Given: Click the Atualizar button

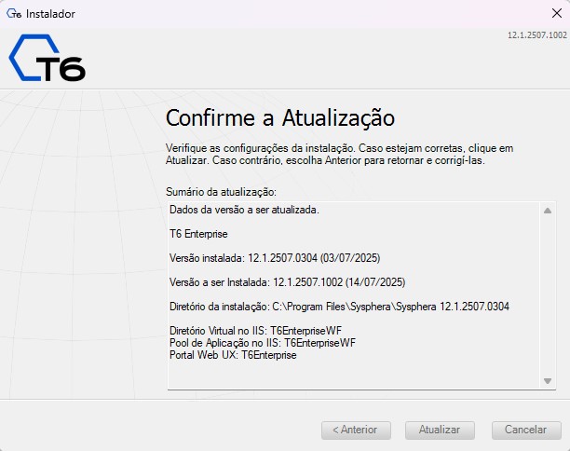Looking at the screenshot, I should tap(440, 430).
